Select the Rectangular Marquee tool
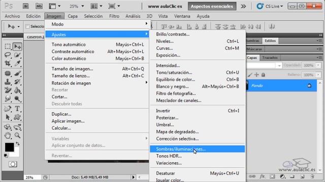 coord(8,47)
